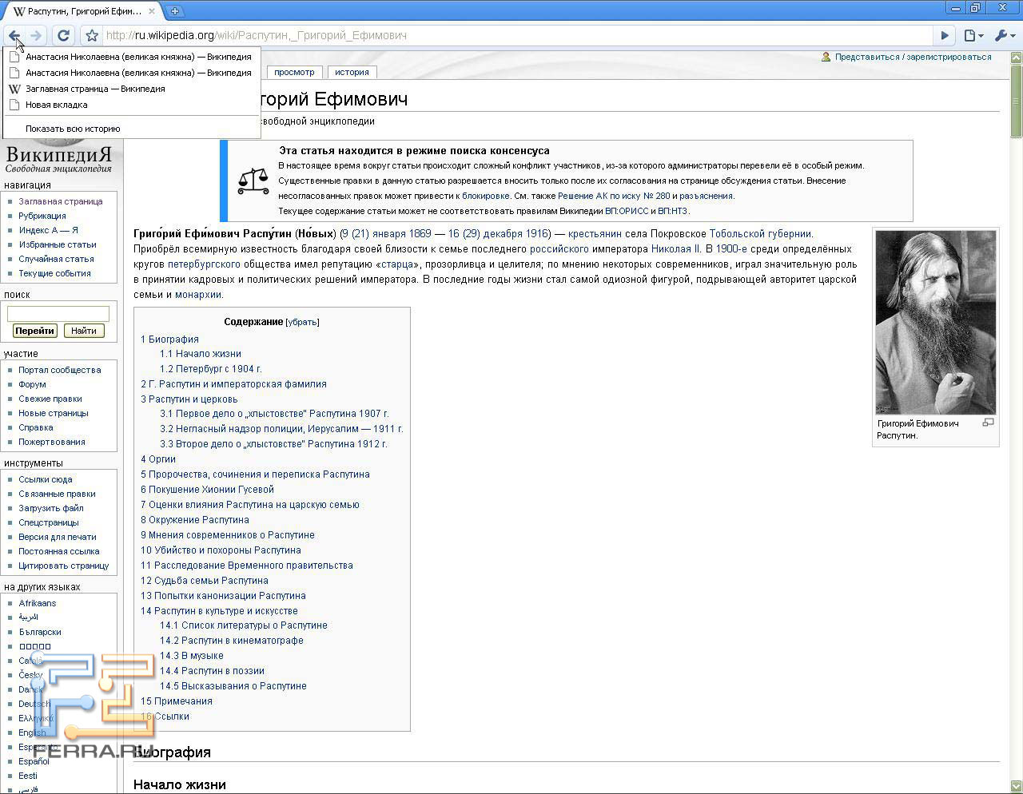Choose Новая вкладка in history dropdown
Image resolution: width=1023 pixels, height=794 pixels.
pos(132,105)
